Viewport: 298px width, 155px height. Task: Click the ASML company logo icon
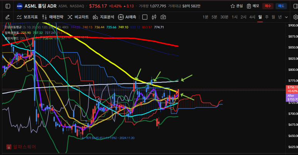tap(20, 6)
